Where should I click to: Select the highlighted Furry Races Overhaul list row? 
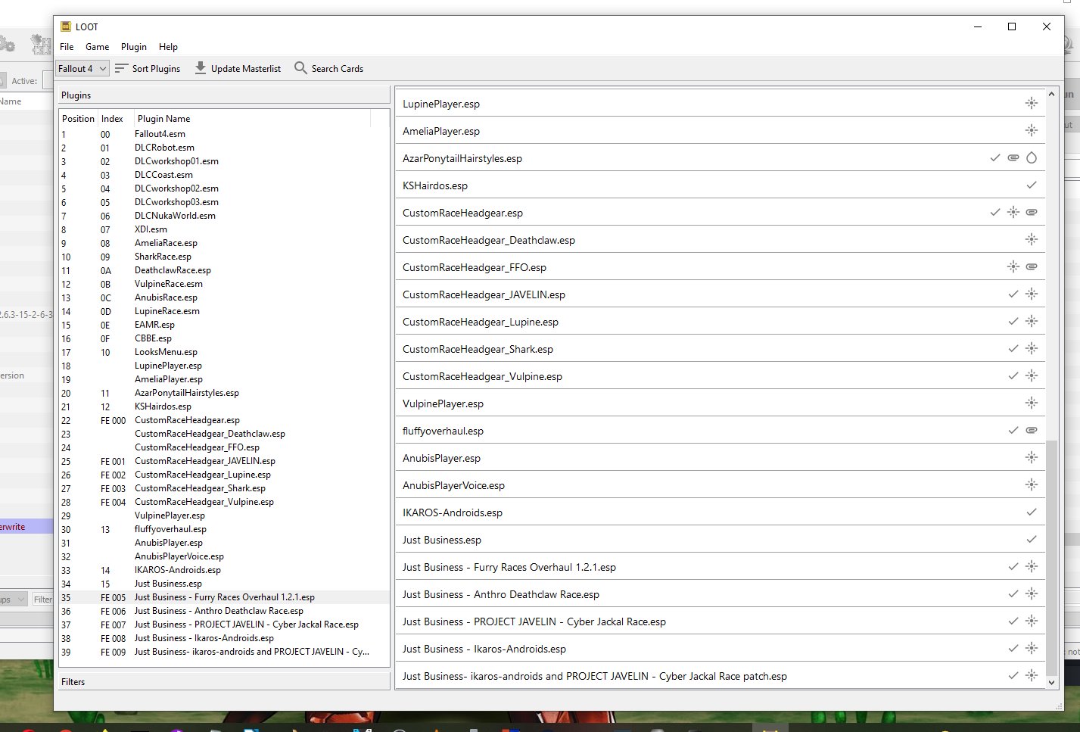point(224,597)
